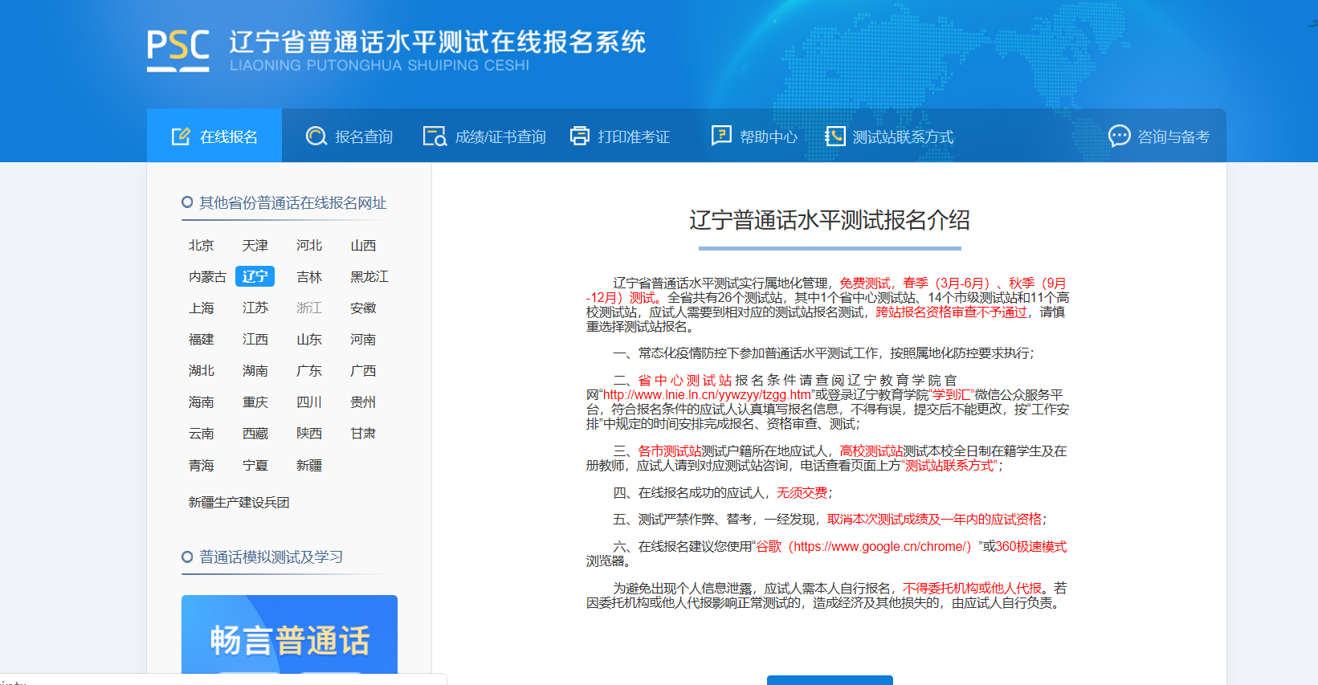Viewport: 1318px width, 685px height.
Task: Click the PSC logo in header
Action: click(x=178, y=50)
